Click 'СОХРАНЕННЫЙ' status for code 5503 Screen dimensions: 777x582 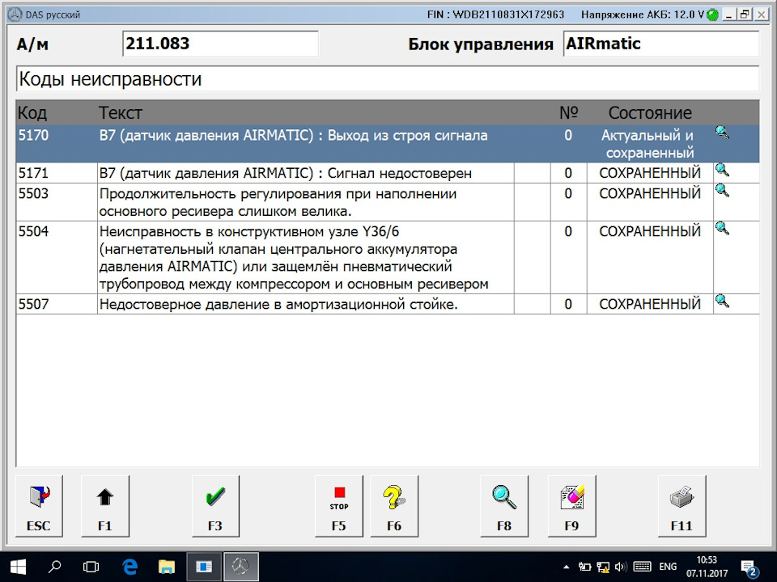(x=650, y=193)
